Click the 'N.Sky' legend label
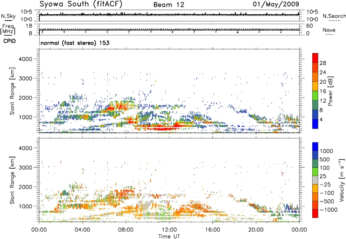This screenshot has height=239, width=346. [x=8, y=16]
